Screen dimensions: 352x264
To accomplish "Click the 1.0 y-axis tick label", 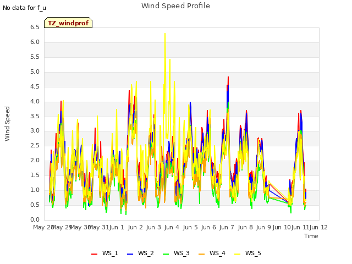I will click(x=35, y=190).
